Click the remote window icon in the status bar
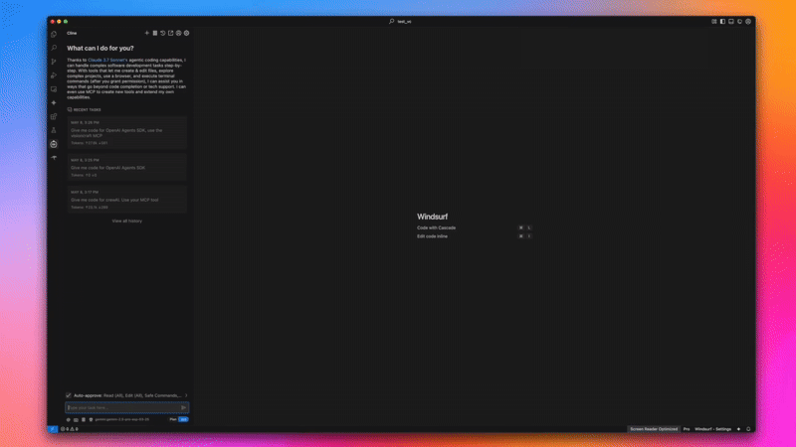This screenshot has width=796, height=447. [53, 429]
